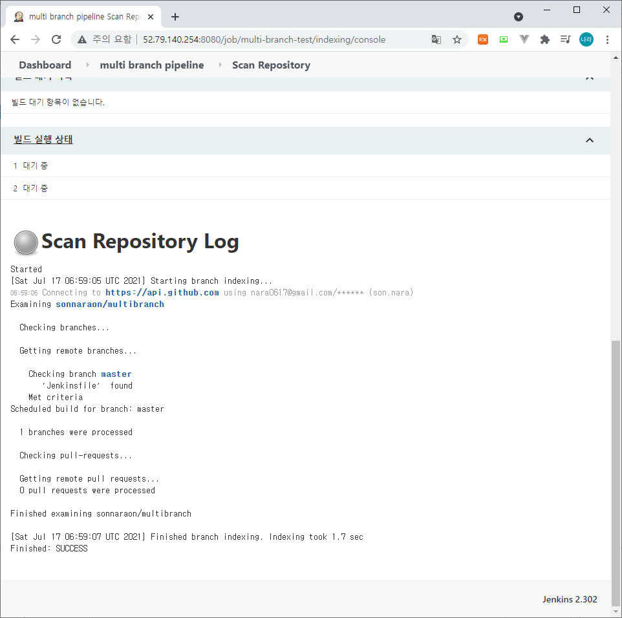Click the address bar URL

click(264, 39)
